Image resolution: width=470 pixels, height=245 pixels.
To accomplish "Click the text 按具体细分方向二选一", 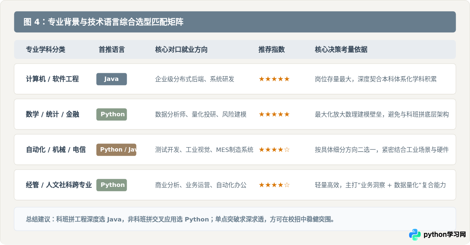I will click(x=345, y=150).
